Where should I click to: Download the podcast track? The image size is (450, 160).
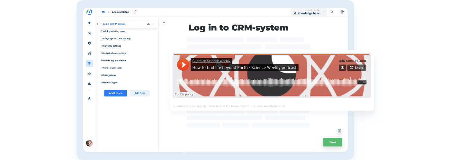tap(343, 68)
